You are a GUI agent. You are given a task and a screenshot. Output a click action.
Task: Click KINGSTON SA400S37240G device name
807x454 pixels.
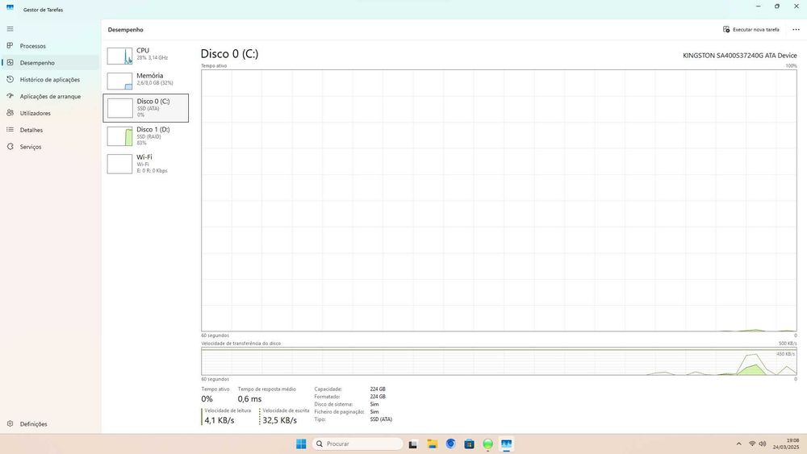coord(739,56)
